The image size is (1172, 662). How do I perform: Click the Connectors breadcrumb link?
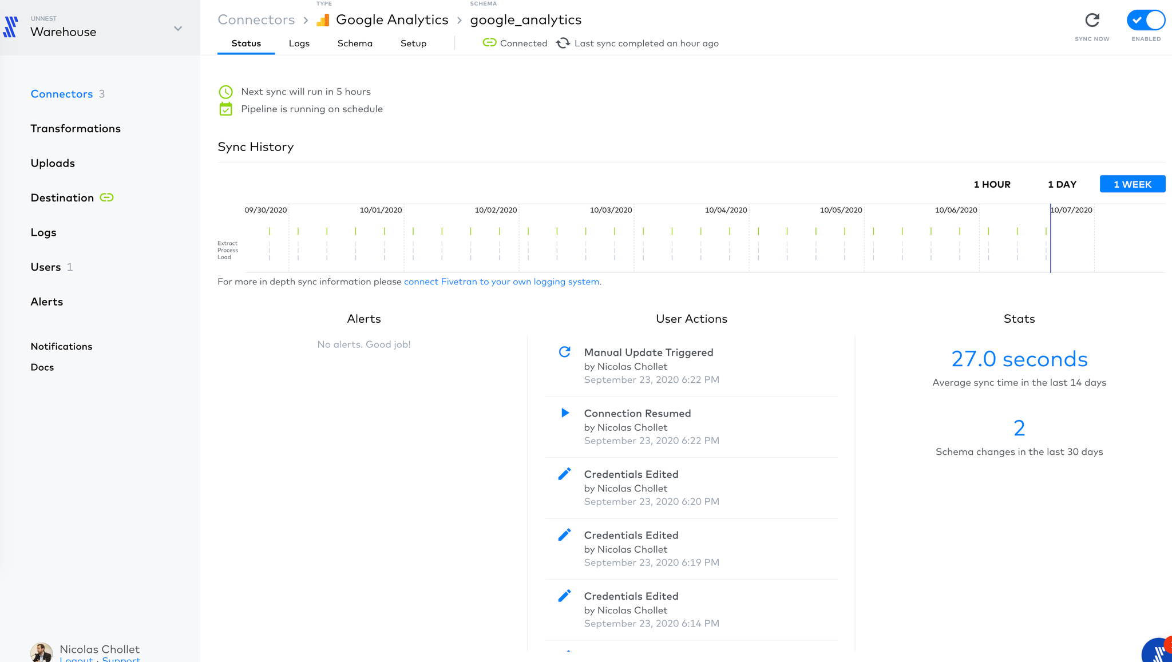[256, 20]
